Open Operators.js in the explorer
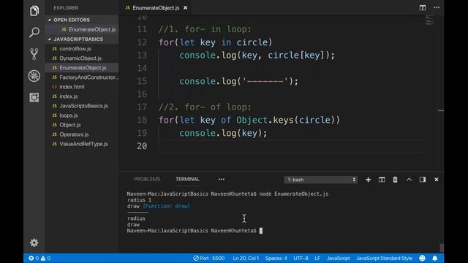This screenshot has height=263, width=468. [82, 134]
